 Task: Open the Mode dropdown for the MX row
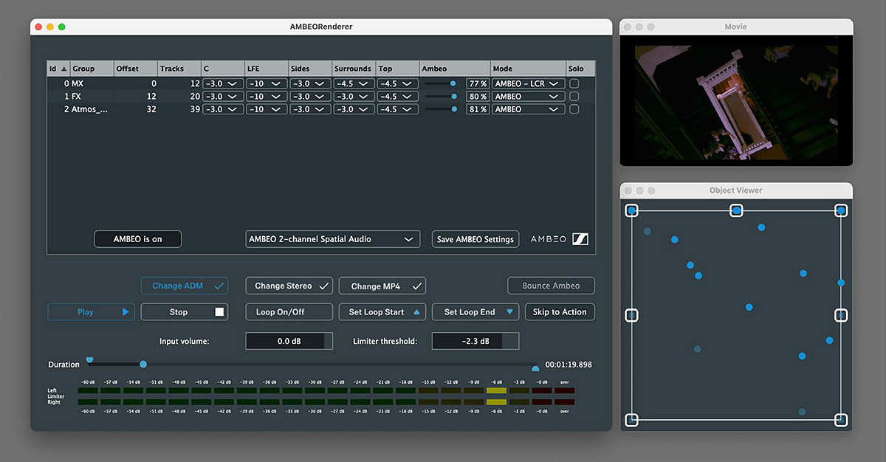pos(528,83)
